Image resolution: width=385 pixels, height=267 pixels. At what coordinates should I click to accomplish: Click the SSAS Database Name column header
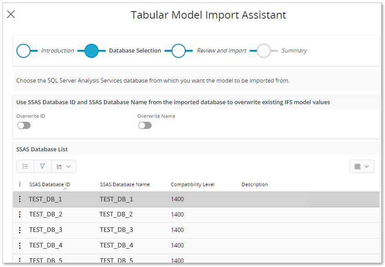pyautogui.click(x=125, y=185)
